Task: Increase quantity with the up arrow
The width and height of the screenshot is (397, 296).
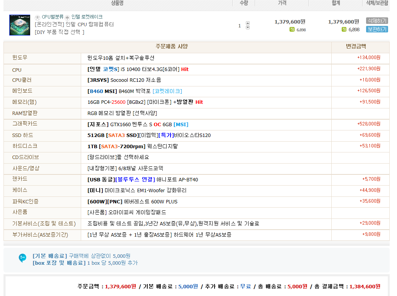Action: coord(248,23)
